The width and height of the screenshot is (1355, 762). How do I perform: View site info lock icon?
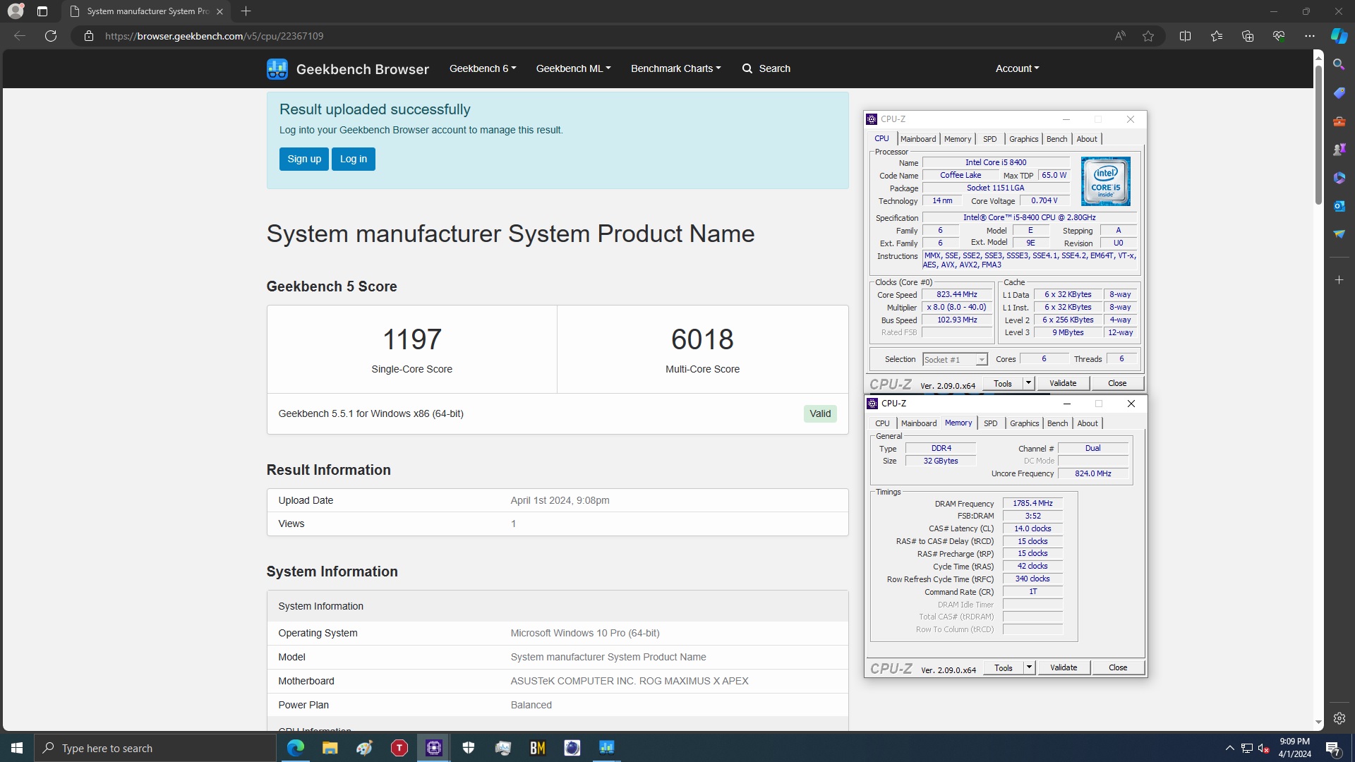89,36
